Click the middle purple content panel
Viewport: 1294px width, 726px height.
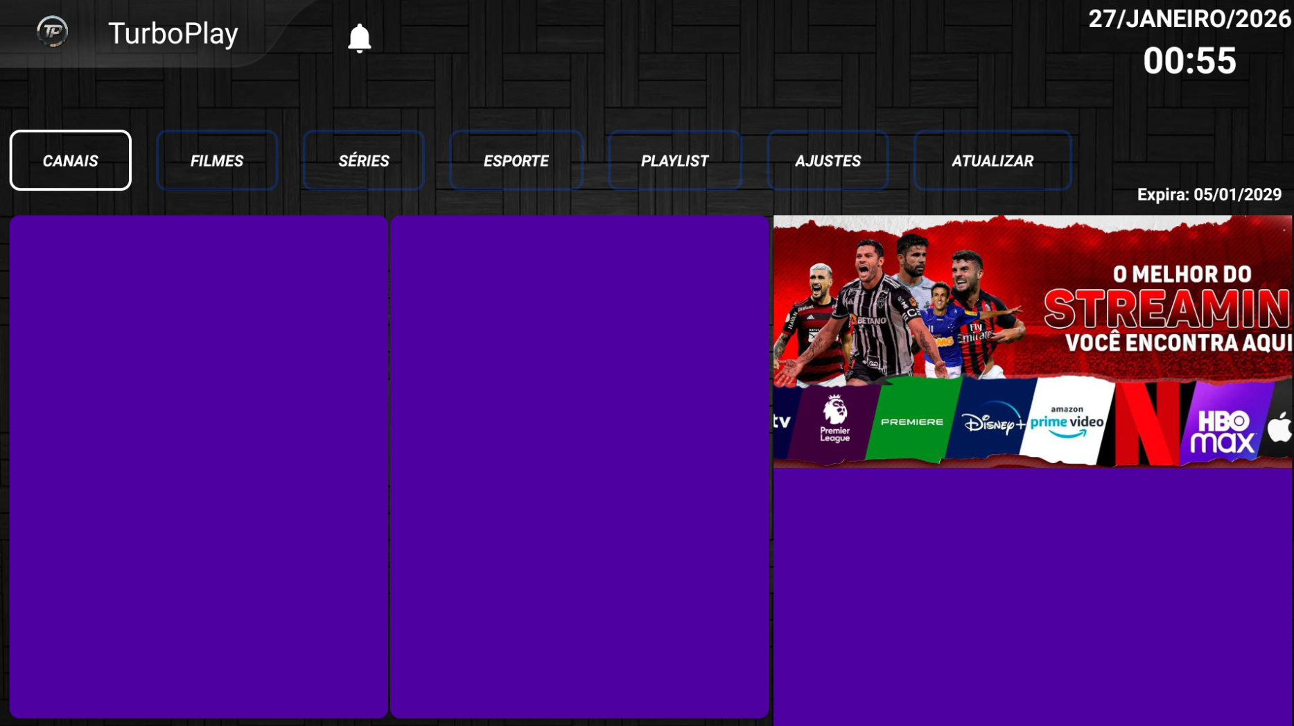point(579,466)
